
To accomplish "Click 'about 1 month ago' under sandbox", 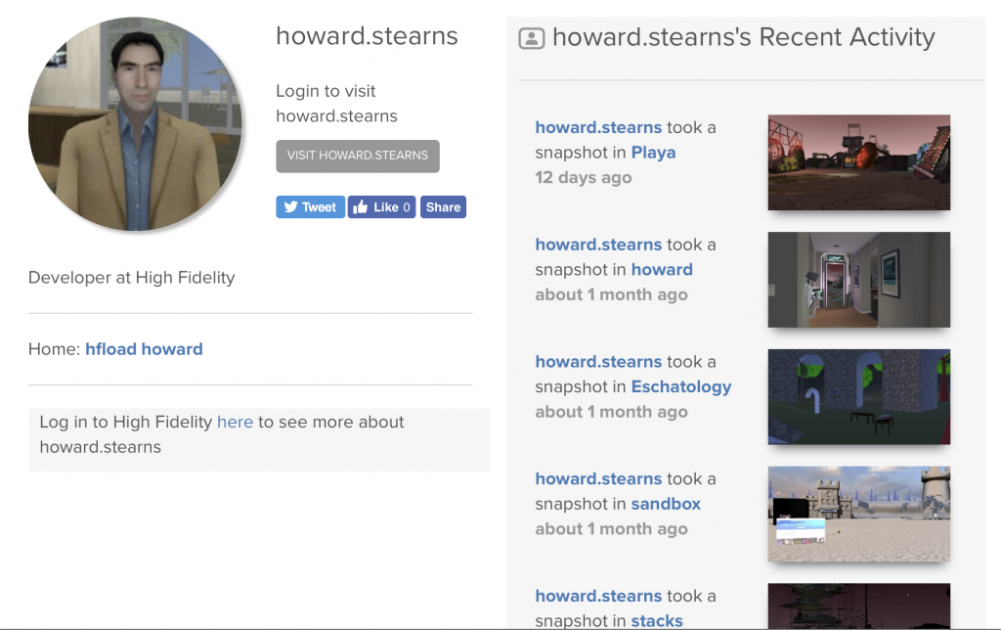I will (x=611, y=529).
